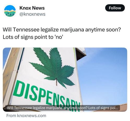Select the tweet line 'Will Tennessee legalize marijuana anytime soon?'
The width and height of the screenshot is (130, 121).
(62, 30)
